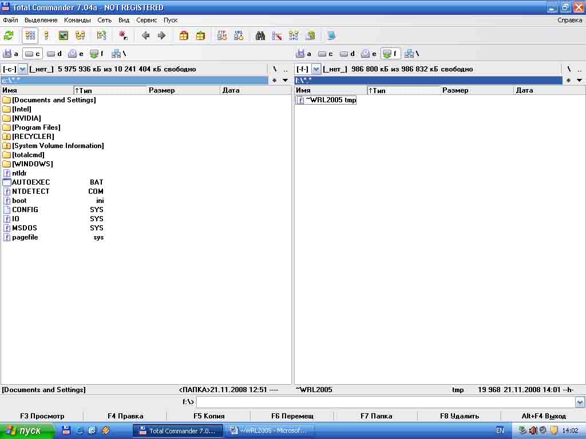Open the Справка menu

(x=569, y=20)
